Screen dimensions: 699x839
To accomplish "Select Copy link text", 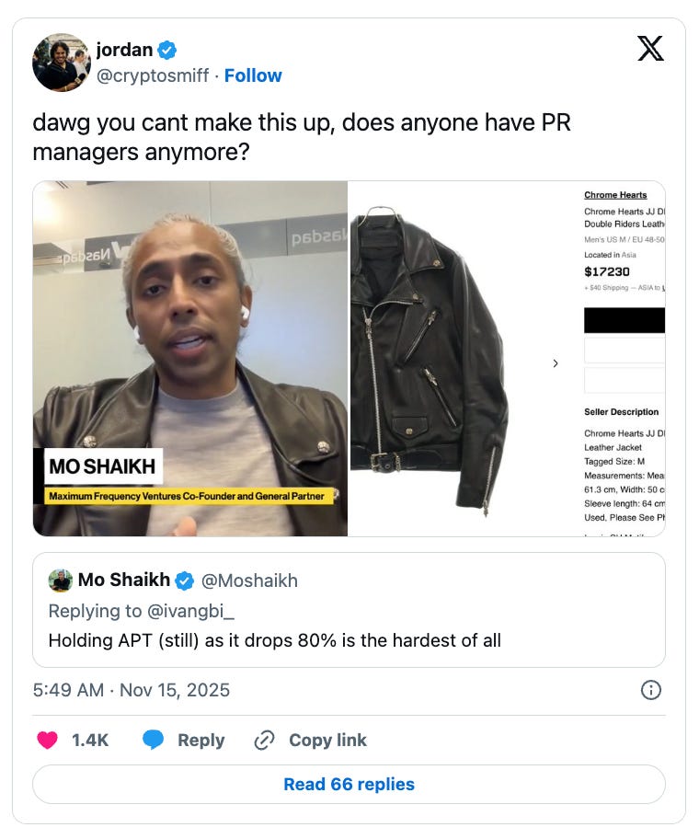I will pyautogui.click(x=327, y=740).
